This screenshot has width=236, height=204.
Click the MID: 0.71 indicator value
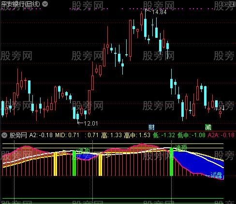coord(67,135)
